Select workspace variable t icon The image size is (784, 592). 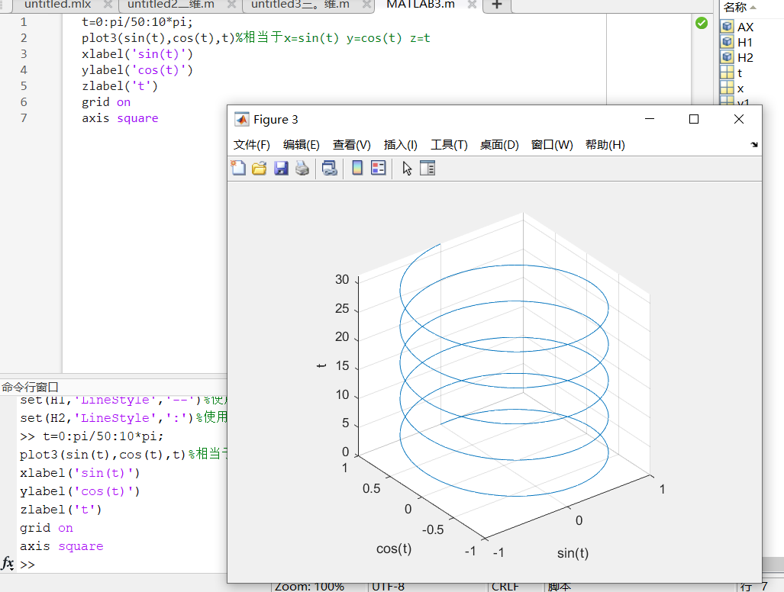tap(727, 72)
